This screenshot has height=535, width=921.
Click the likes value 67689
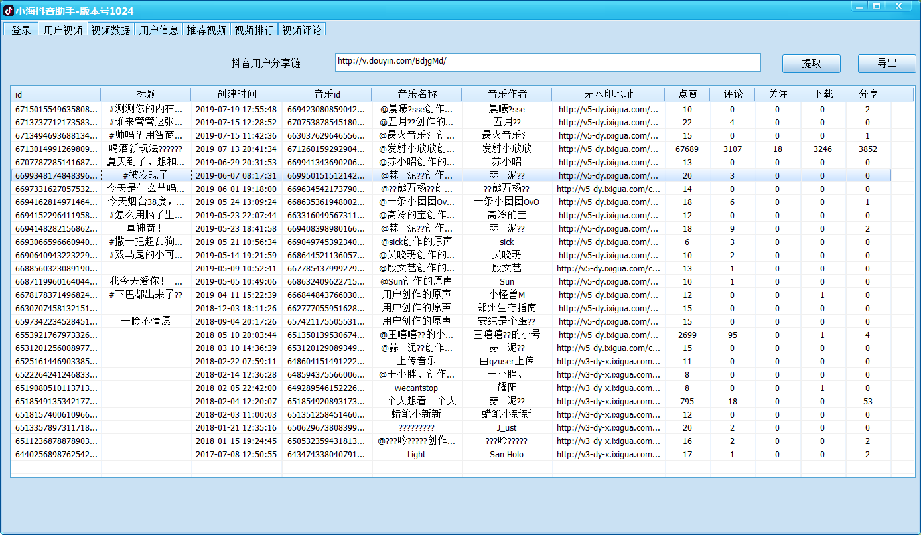point(688,149)
